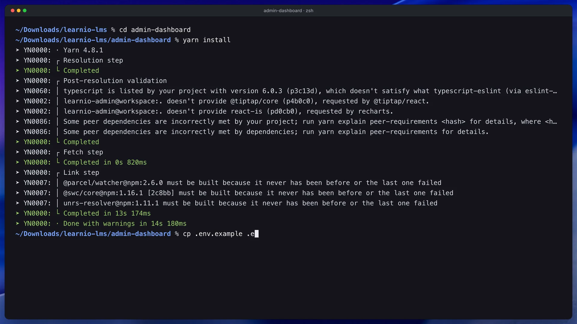The width and height of the screenshot is (577, 324).
Task: Click the unrs-resolver build notice line
Action: click(227, 203)
